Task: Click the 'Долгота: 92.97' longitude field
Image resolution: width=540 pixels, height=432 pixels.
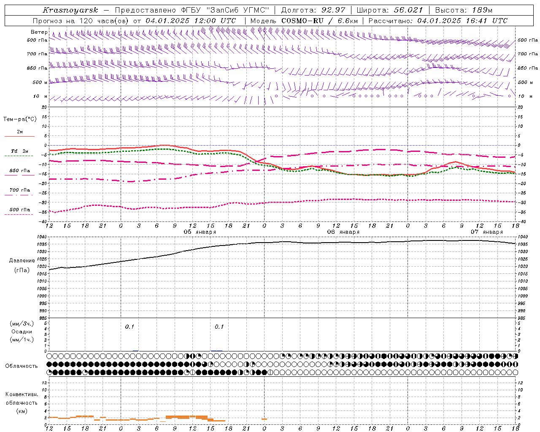Action: (x=313, y=10)
